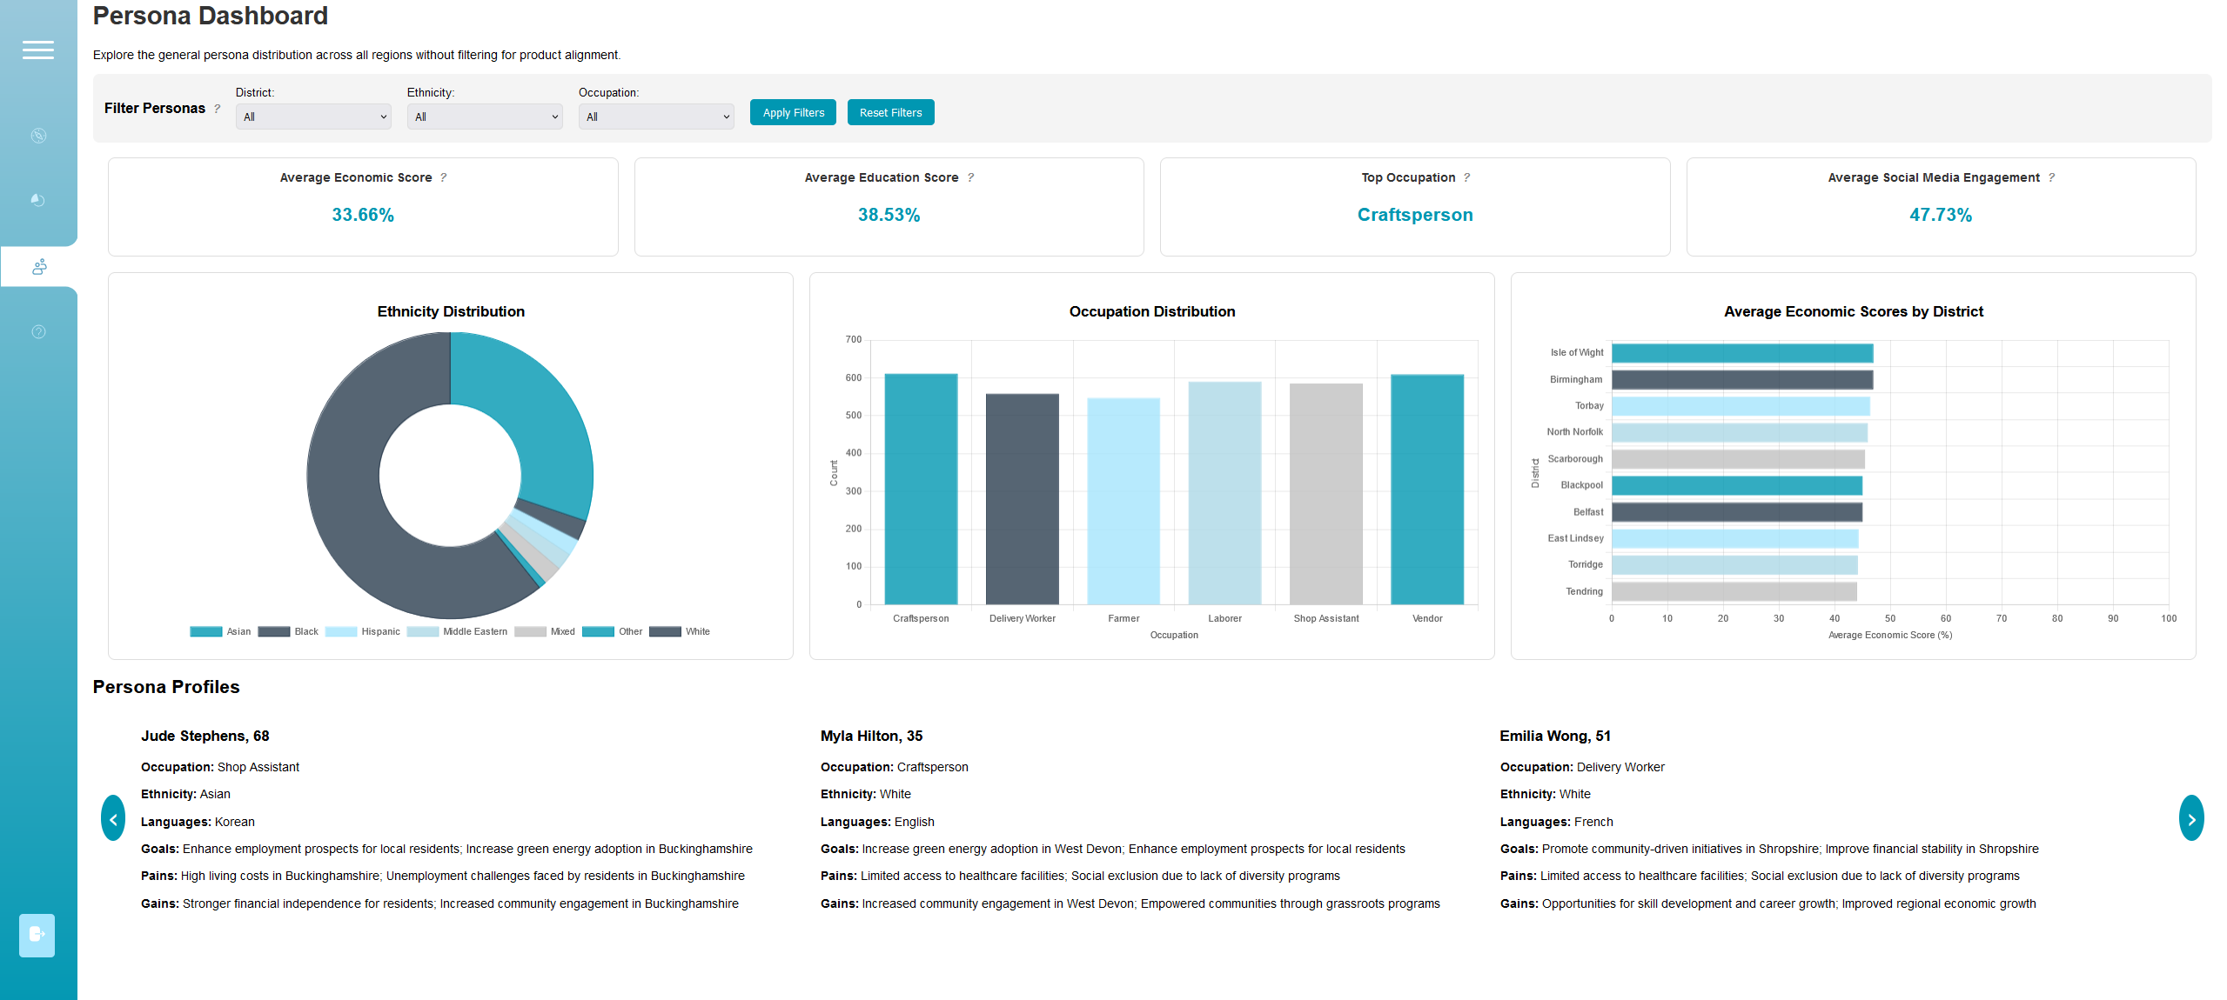Click the 38.53% education score value
This screenshot has width=2227, height=1000.
[x=889, y=215]
